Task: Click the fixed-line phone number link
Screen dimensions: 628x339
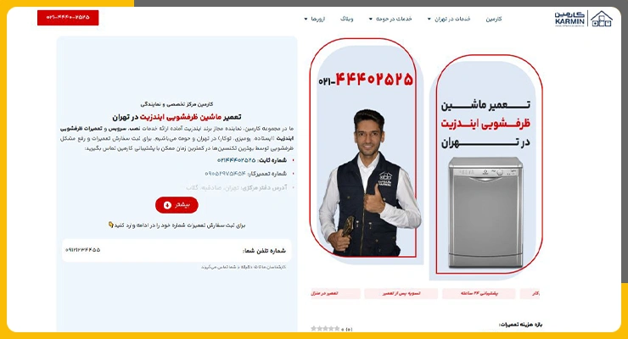Action: click(x=236, y=160)
